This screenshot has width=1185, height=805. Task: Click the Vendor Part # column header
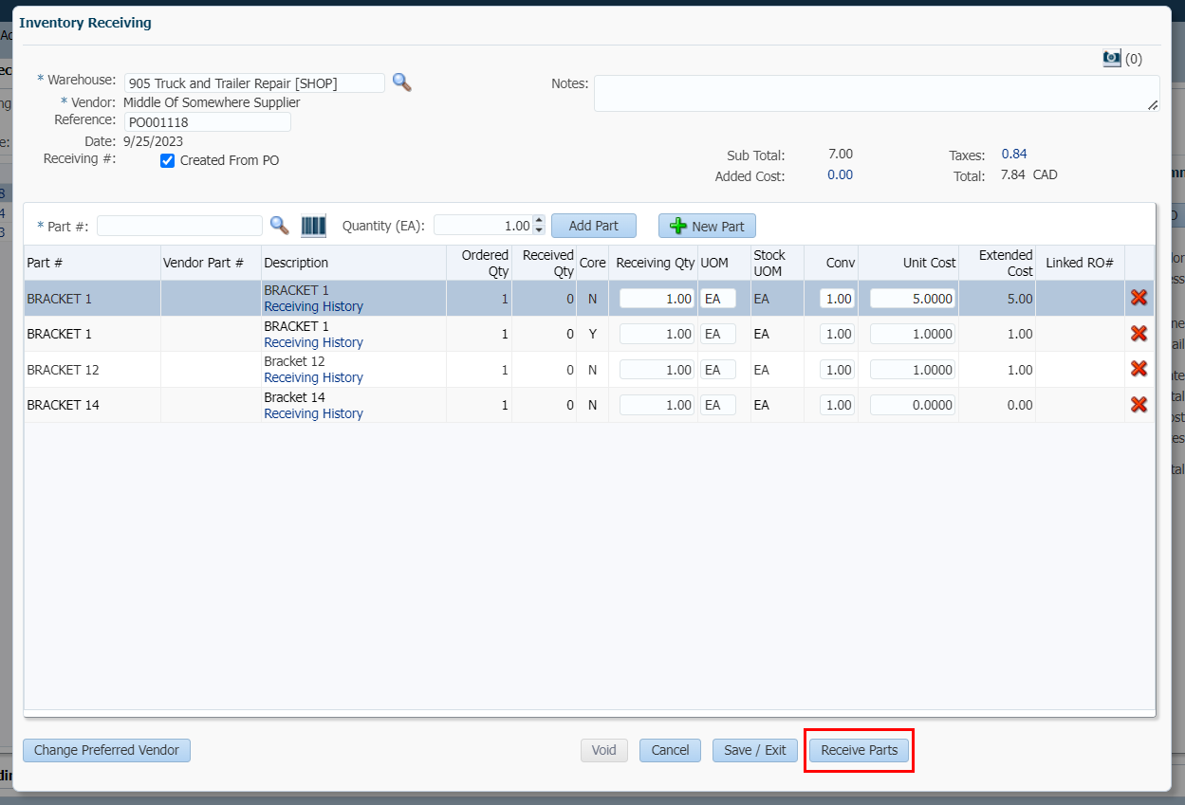coord(211,263)
